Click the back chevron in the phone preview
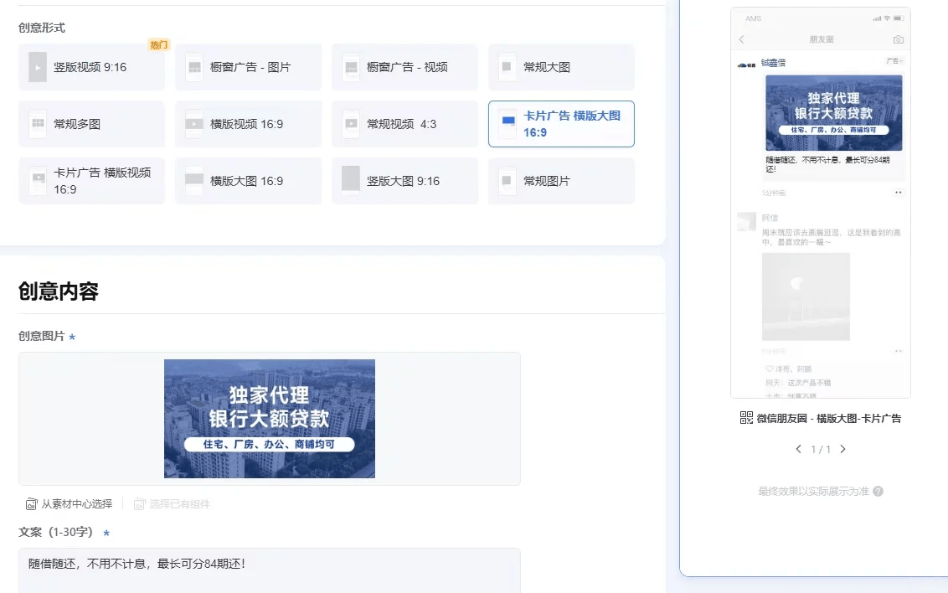The width and height of the screenshot is (948, 593). point(740,39)
